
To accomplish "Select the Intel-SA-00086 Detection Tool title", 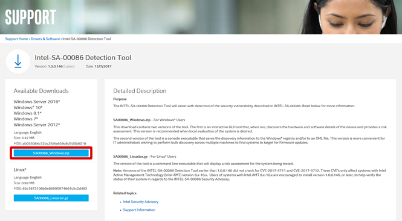I will (x=83, y=58).
